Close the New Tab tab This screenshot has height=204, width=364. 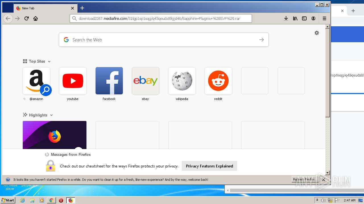tap(73, 8)
